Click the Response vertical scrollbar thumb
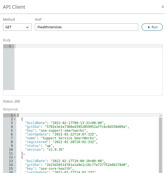165x173 pixels. click(x=161, y=144)
